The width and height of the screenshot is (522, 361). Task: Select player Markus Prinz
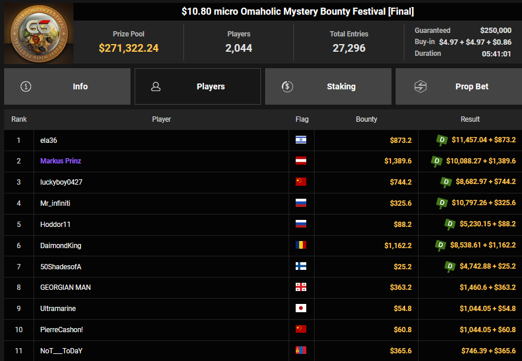click(x=61, y=161)
